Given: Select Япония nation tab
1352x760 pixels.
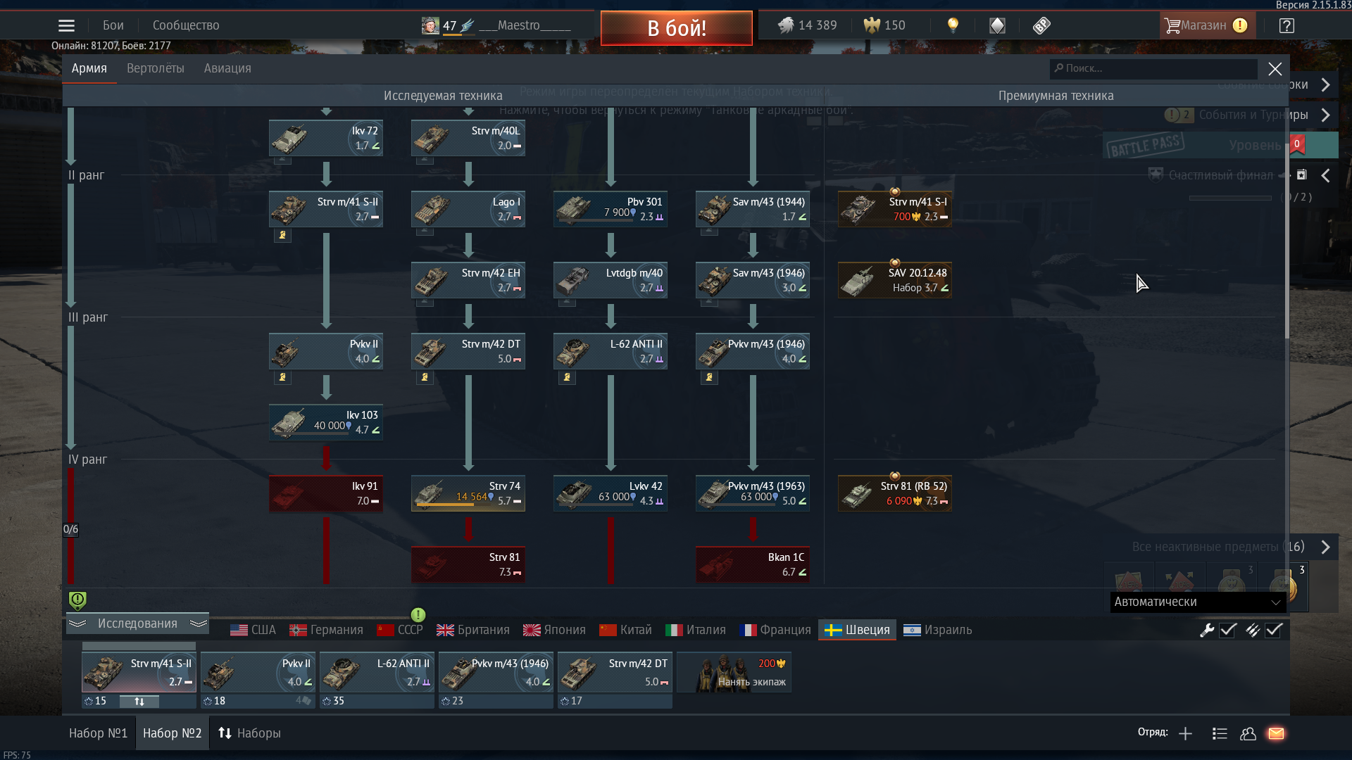Looking at the screenshot, I should click(555, 631).
